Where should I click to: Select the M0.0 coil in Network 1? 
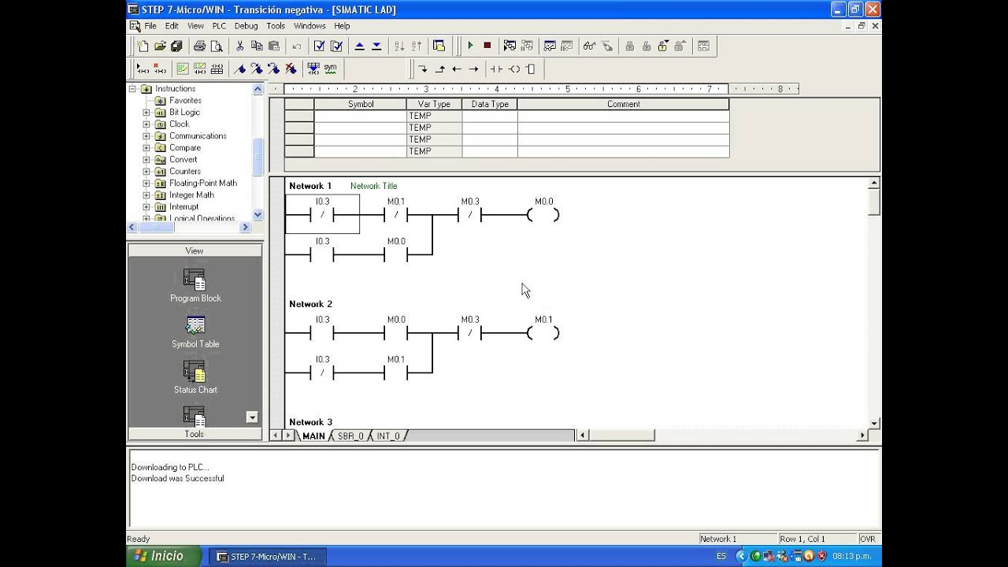click(543, 214)
